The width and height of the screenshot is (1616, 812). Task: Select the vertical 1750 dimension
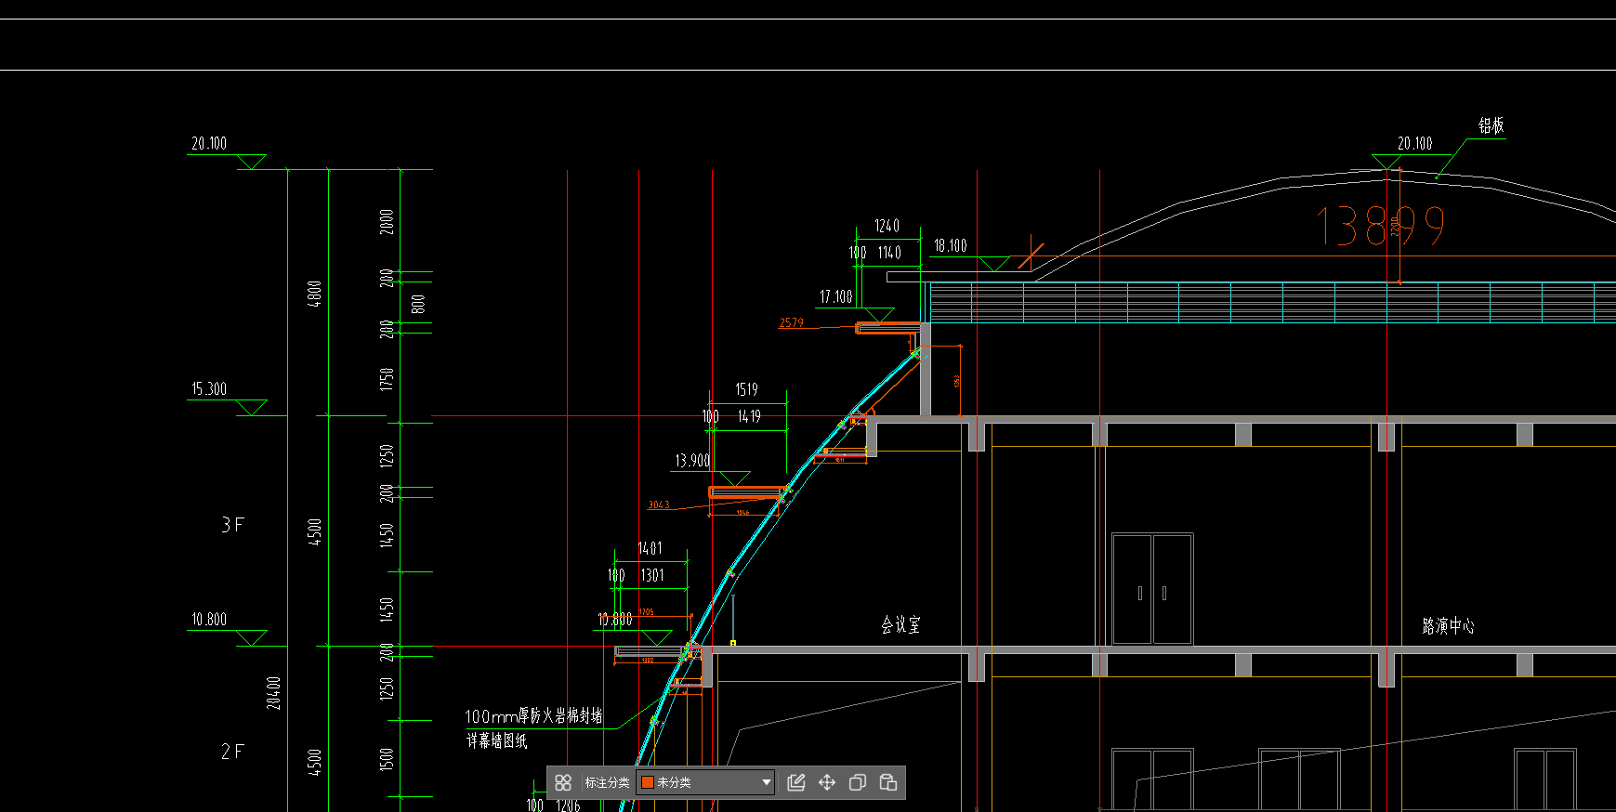[x=387, y=379]
